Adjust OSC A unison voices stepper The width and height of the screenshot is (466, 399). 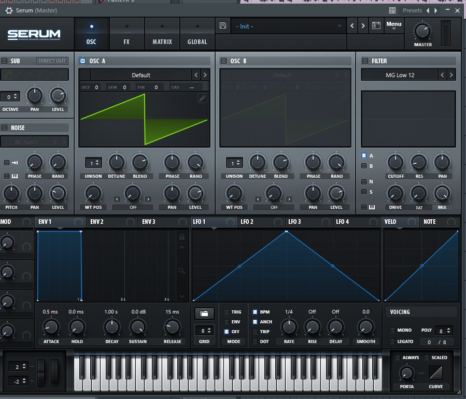coord(94,163)
